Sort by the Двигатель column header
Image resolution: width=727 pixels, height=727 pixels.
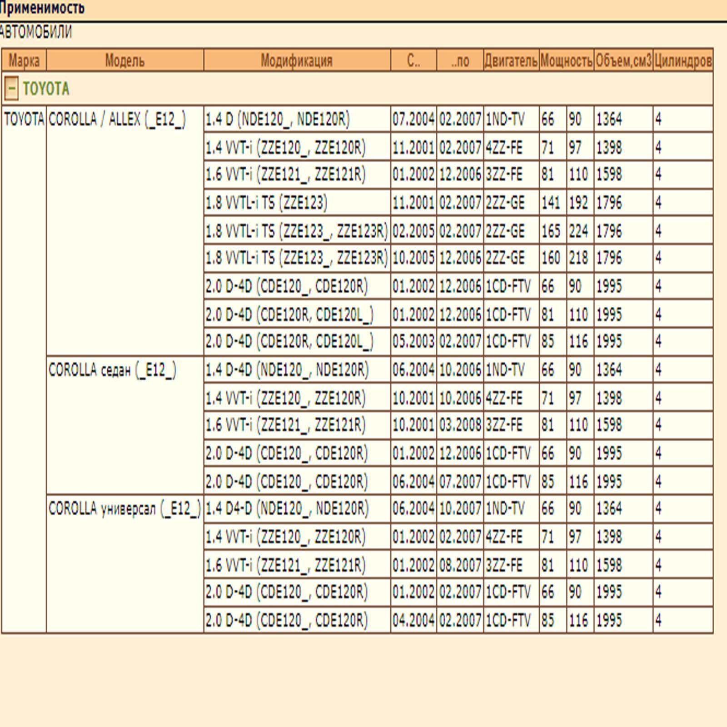click(x=511, y=60)
